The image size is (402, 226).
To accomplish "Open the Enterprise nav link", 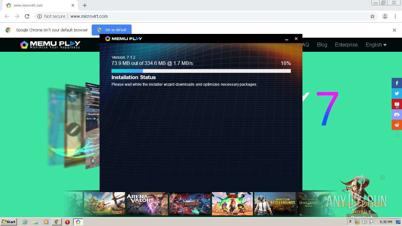I will [x=346, y=45].
